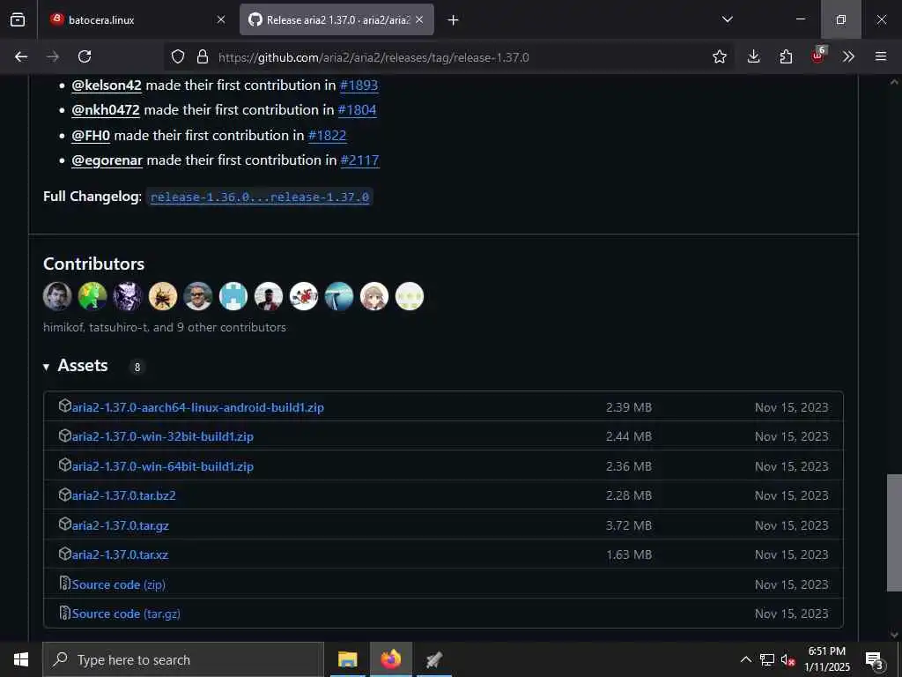902x677 pixels.
Task: Click the purple character contributor avatar
Action: [x=128, y=296]
